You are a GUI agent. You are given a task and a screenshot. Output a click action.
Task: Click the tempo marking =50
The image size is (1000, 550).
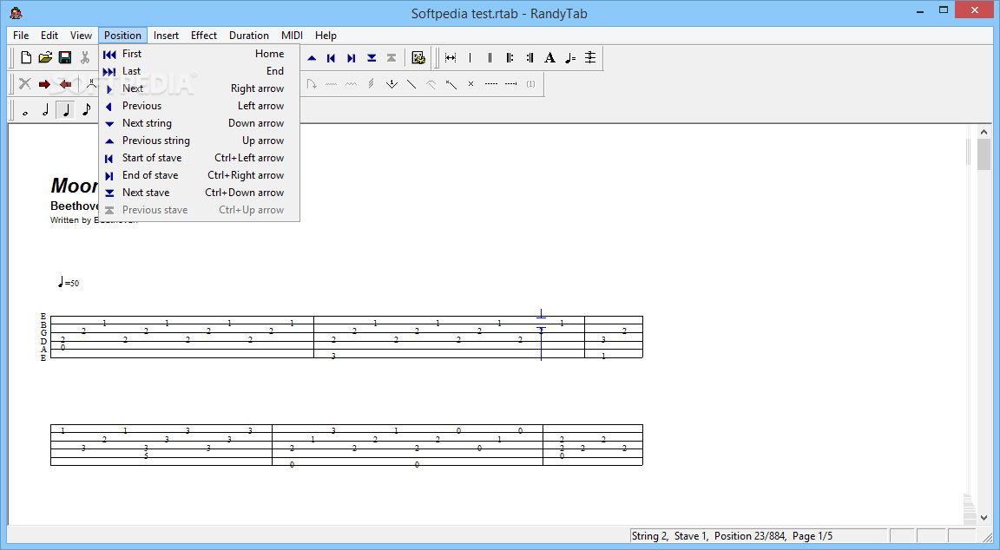[x=69, y=282]
